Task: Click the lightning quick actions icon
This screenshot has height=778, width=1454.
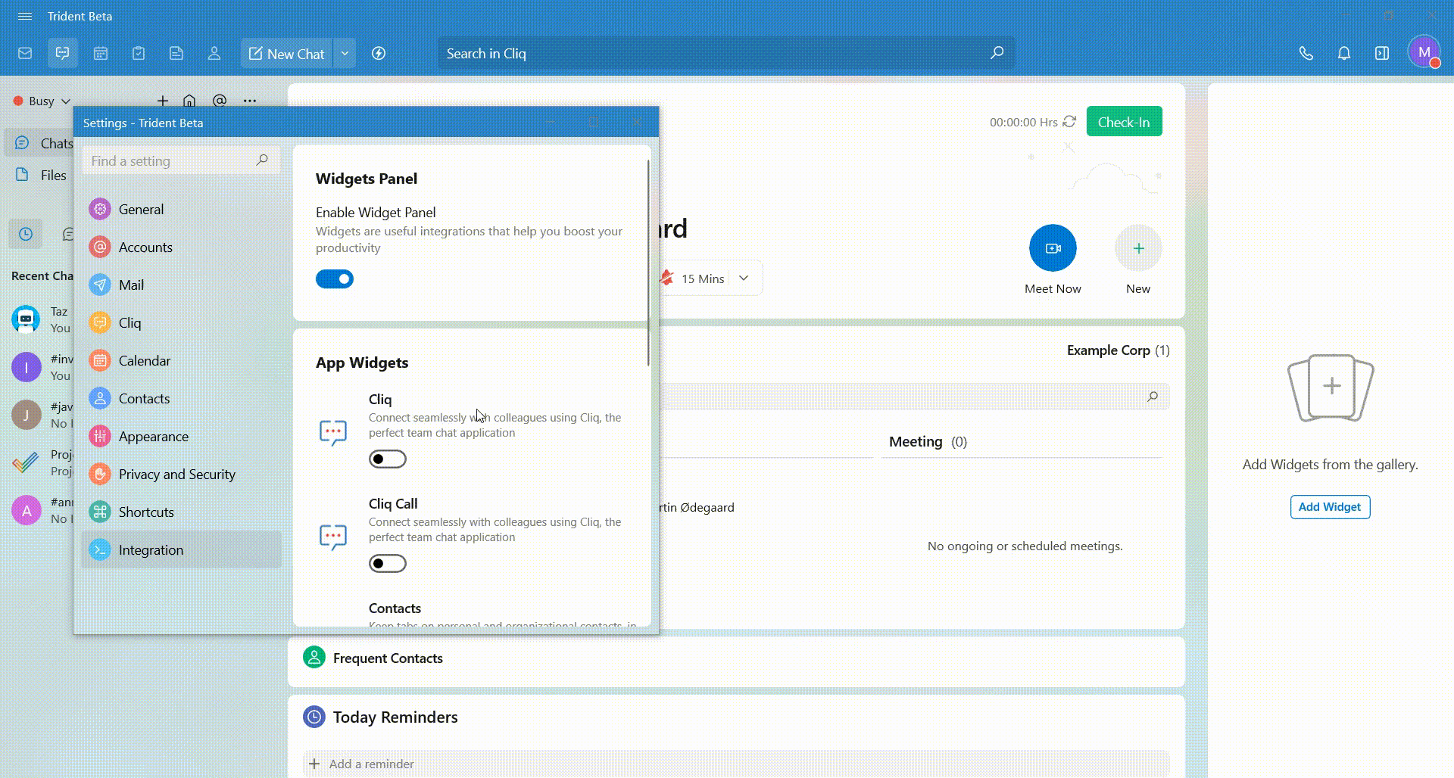Action: (x=379, y=54)
